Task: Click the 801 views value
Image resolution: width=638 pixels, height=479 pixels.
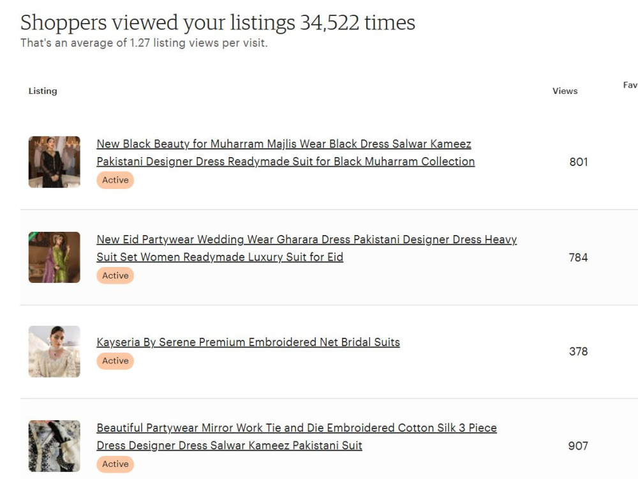Action: (x=579, y=162)
